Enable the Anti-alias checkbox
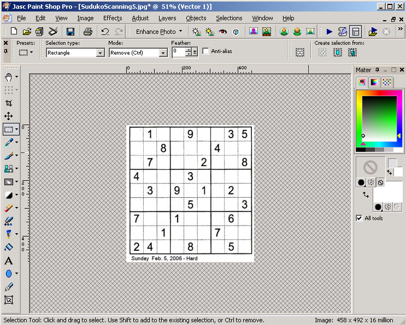Image resolution: width=406 pixels, height=325 pixels. (x=206, y=51)
